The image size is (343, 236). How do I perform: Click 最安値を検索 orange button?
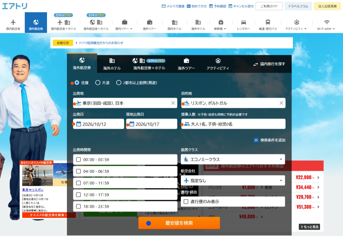click(x=179, y=223)
